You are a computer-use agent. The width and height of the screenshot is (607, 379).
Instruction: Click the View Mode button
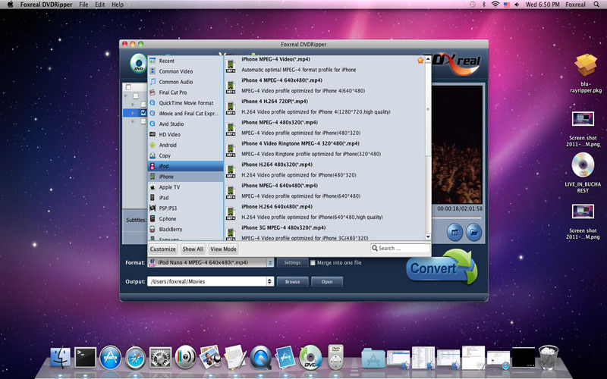pyautogui.click(x=223, y=249)
